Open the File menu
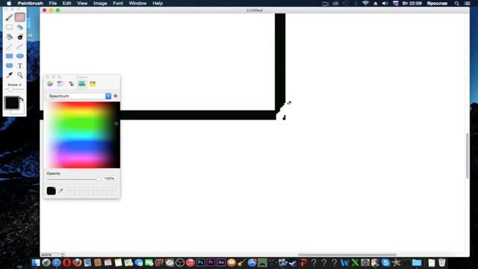Viewport: 478px width, 269px height. (x=53, y=3)
